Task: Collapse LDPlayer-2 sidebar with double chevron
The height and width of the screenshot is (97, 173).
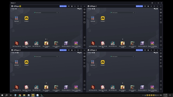Action: click(85, 50)
